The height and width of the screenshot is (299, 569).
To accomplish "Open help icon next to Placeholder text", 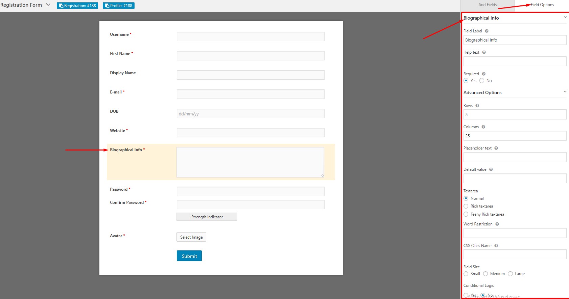I will pos(496,148).
